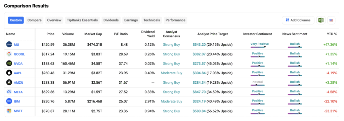Click the NVIDIA logo icon

click(9, 64)
